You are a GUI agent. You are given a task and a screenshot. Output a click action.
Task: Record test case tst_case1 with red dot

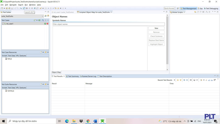point(47,24)
